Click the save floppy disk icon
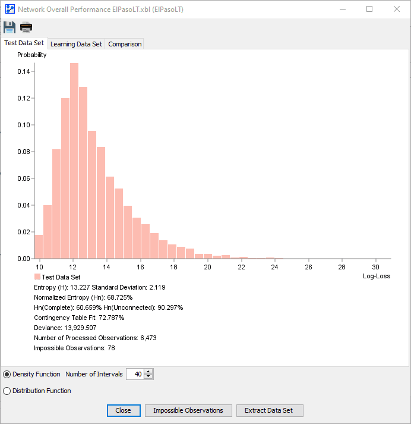The image size is (411, 424). (10, 27)
